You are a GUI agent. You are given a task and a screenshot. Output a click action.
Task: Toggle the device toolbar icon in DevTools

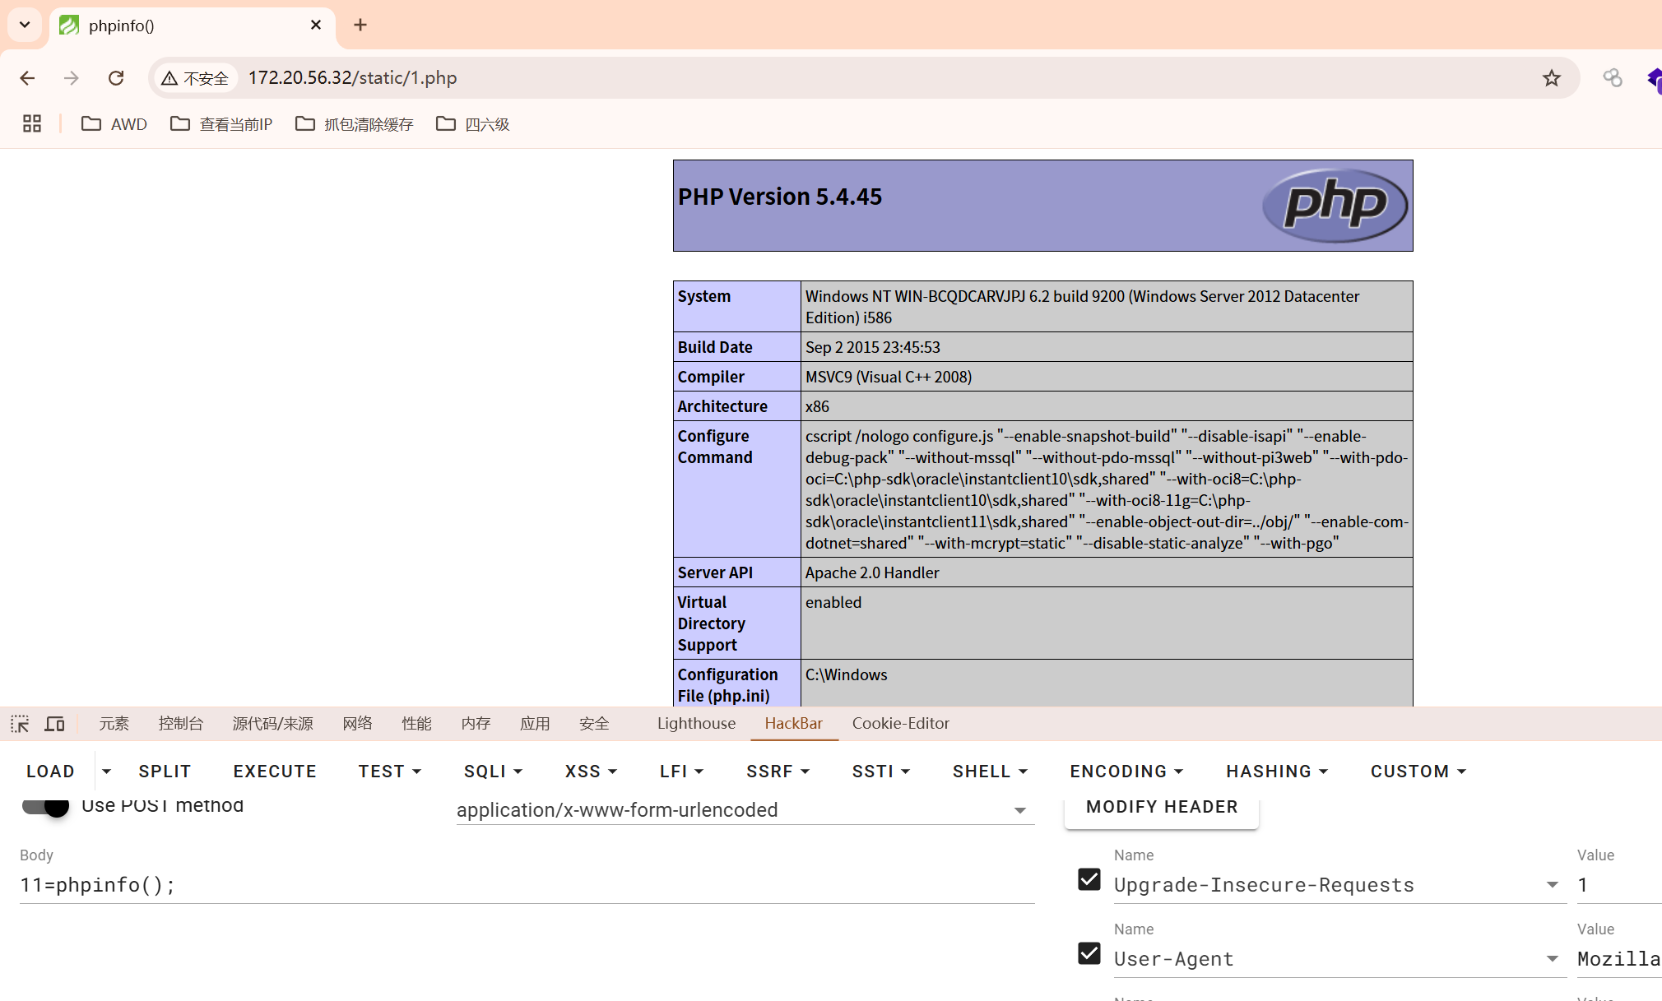click(x=55, y=724)
